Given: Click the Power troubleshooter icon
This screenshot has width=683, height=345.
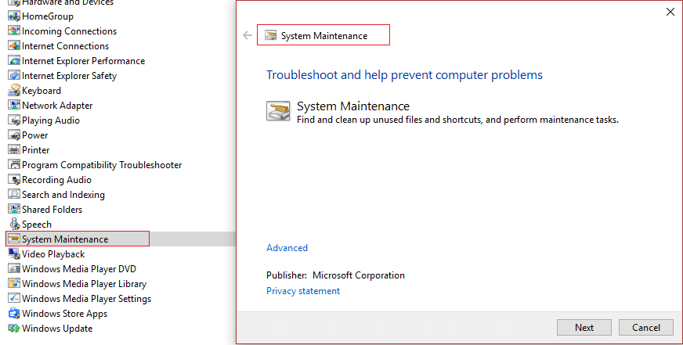Looking at the screenshot, I should coord(14,135).
